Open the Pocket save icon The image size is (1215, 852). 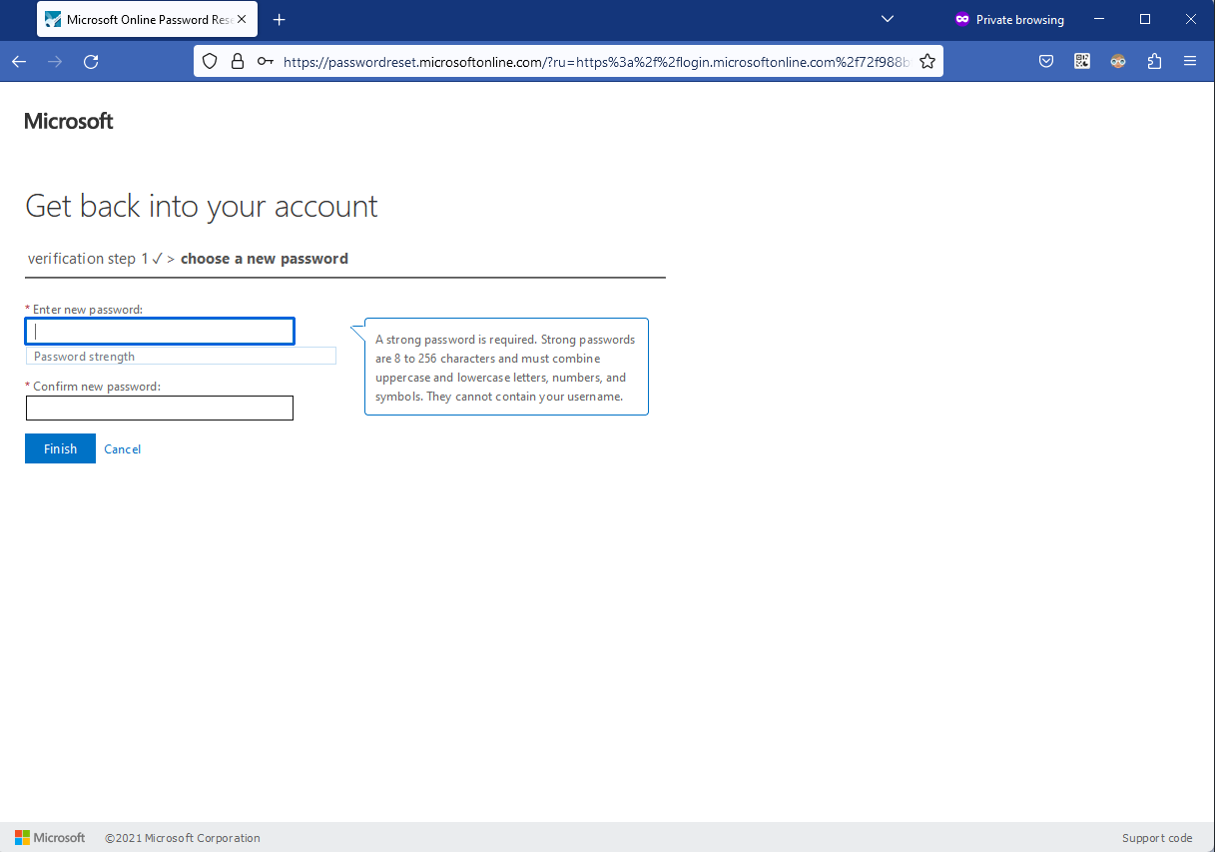click(1045, 61)
